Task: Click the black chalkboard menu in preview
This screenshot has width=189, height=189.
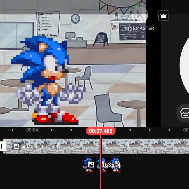Action: tap(133, 31)
